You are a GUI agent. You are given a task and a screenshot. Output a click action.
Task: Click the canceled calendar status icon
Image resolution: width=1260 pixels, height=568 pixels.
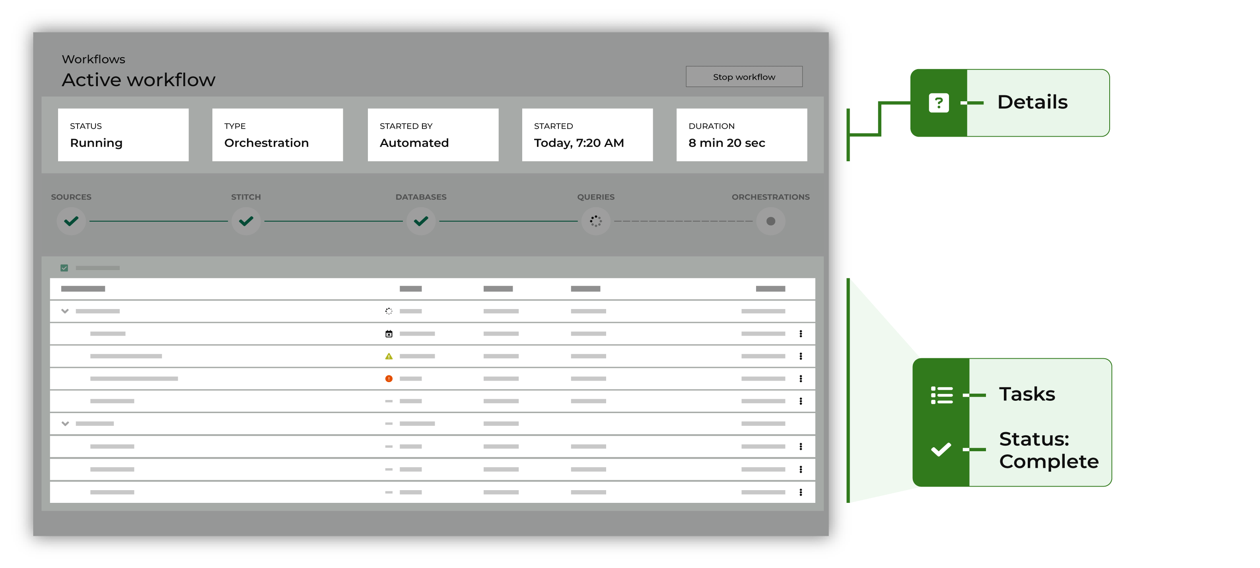(389, 334)
